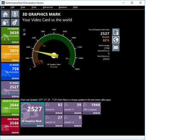The height and width of the screenshot is (140, 170).
Task: Rerun the 3D Graphics Mark suite
Action: [x=40, y=126]
